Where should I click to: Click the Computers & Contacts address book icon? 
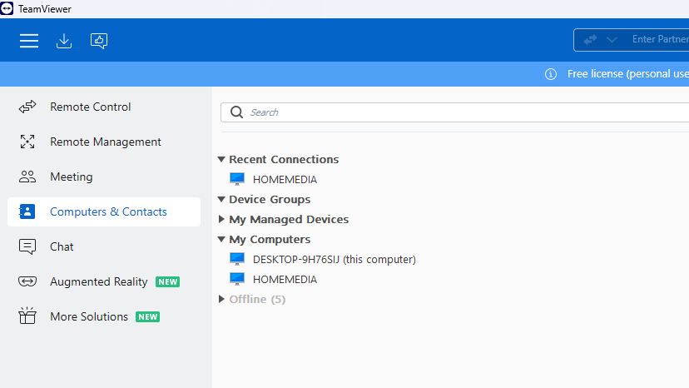pos(27,211)
